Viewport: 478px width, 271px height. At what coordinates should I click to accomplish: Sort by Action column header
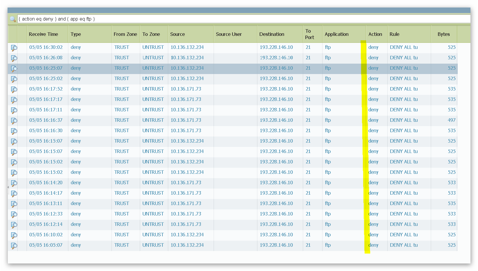(377, 34)
